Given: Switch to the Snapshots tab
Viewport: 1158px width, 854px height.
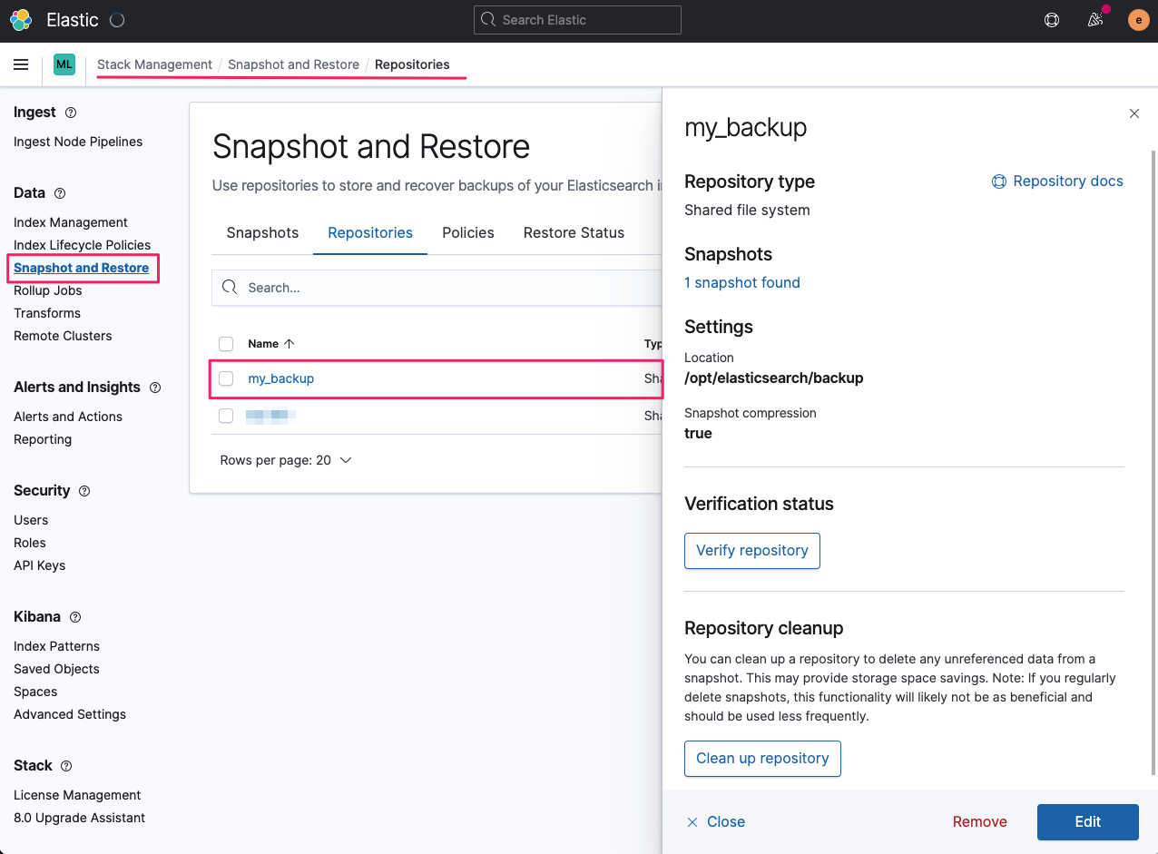Looking at the screenshot, I should pyautogui.click(x=262, y=233).
